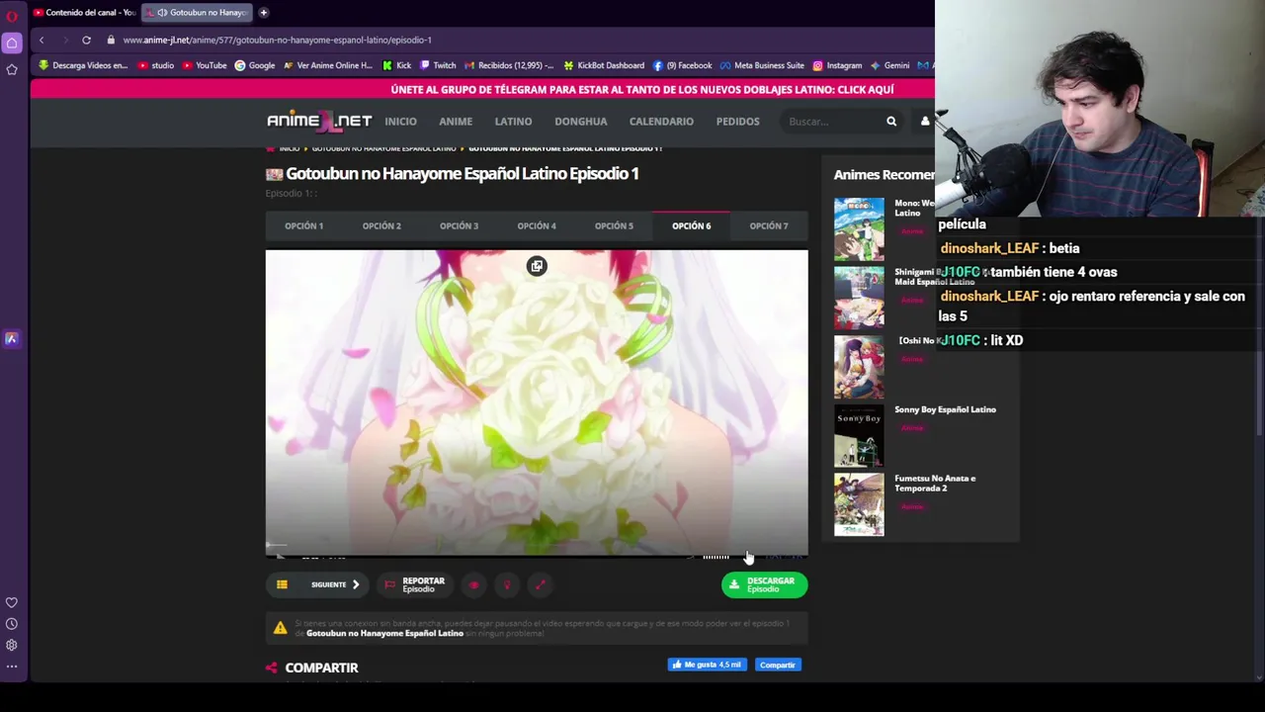Open the Latino nav menu
1265x712 pixels.
click(513, 122)
